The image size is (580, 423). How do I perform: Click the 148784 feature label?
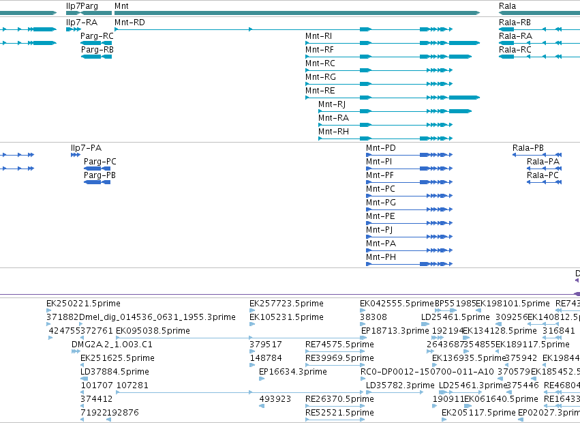(x=266, y=358)
